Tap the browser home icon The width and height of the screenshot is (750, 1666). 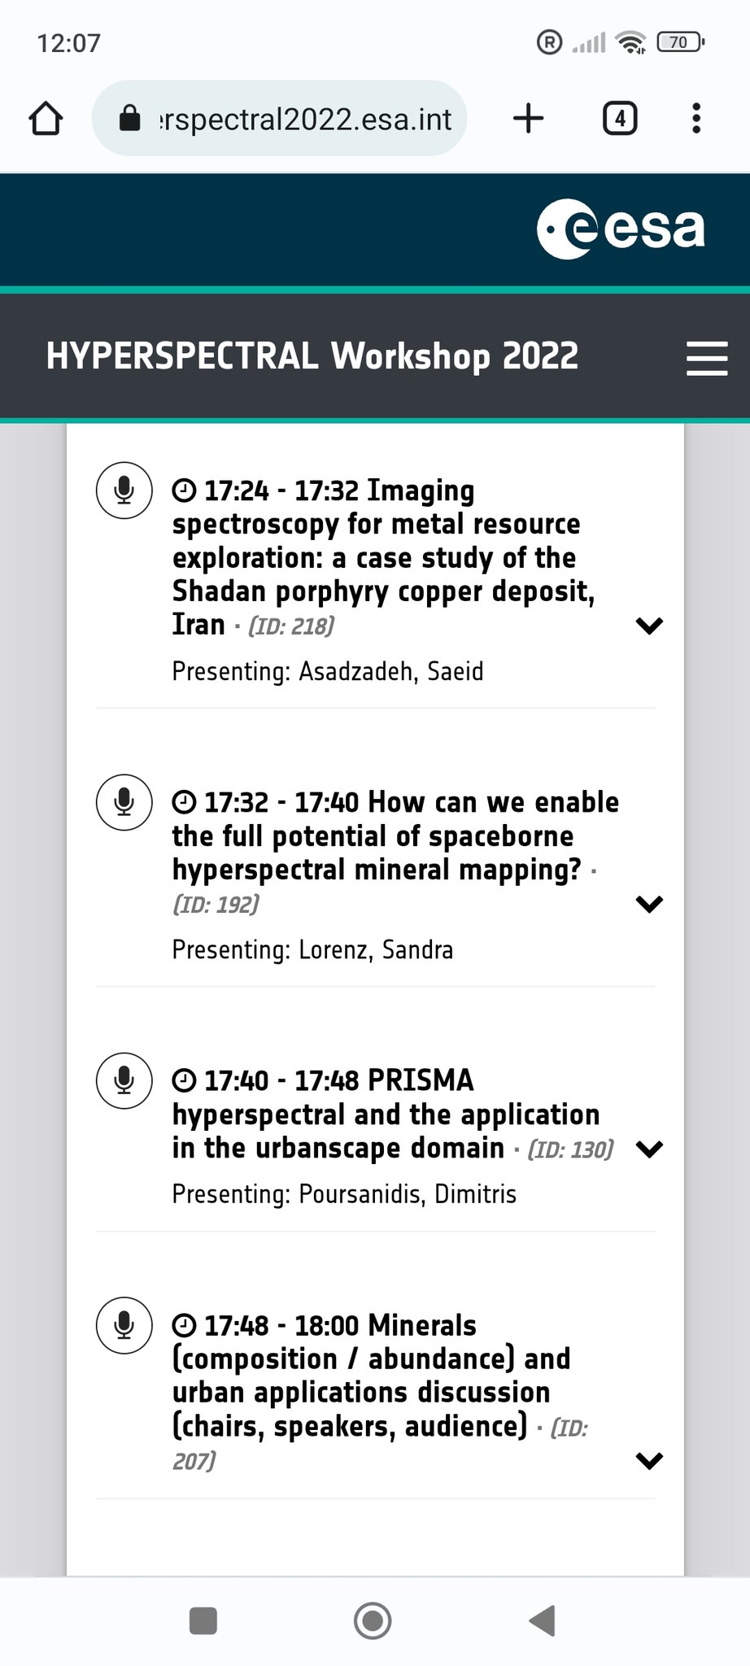coord(46,119)
